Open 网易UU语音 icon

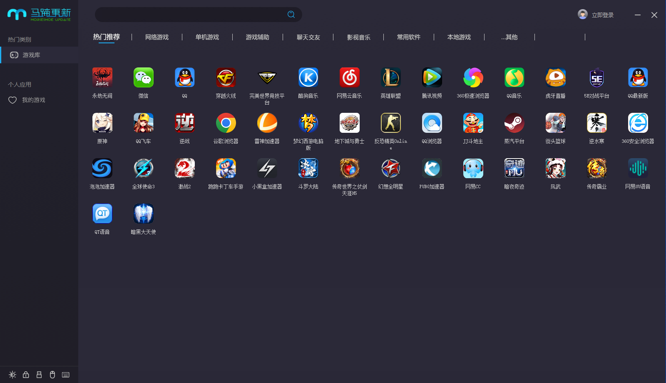click(x=638, y=168)
